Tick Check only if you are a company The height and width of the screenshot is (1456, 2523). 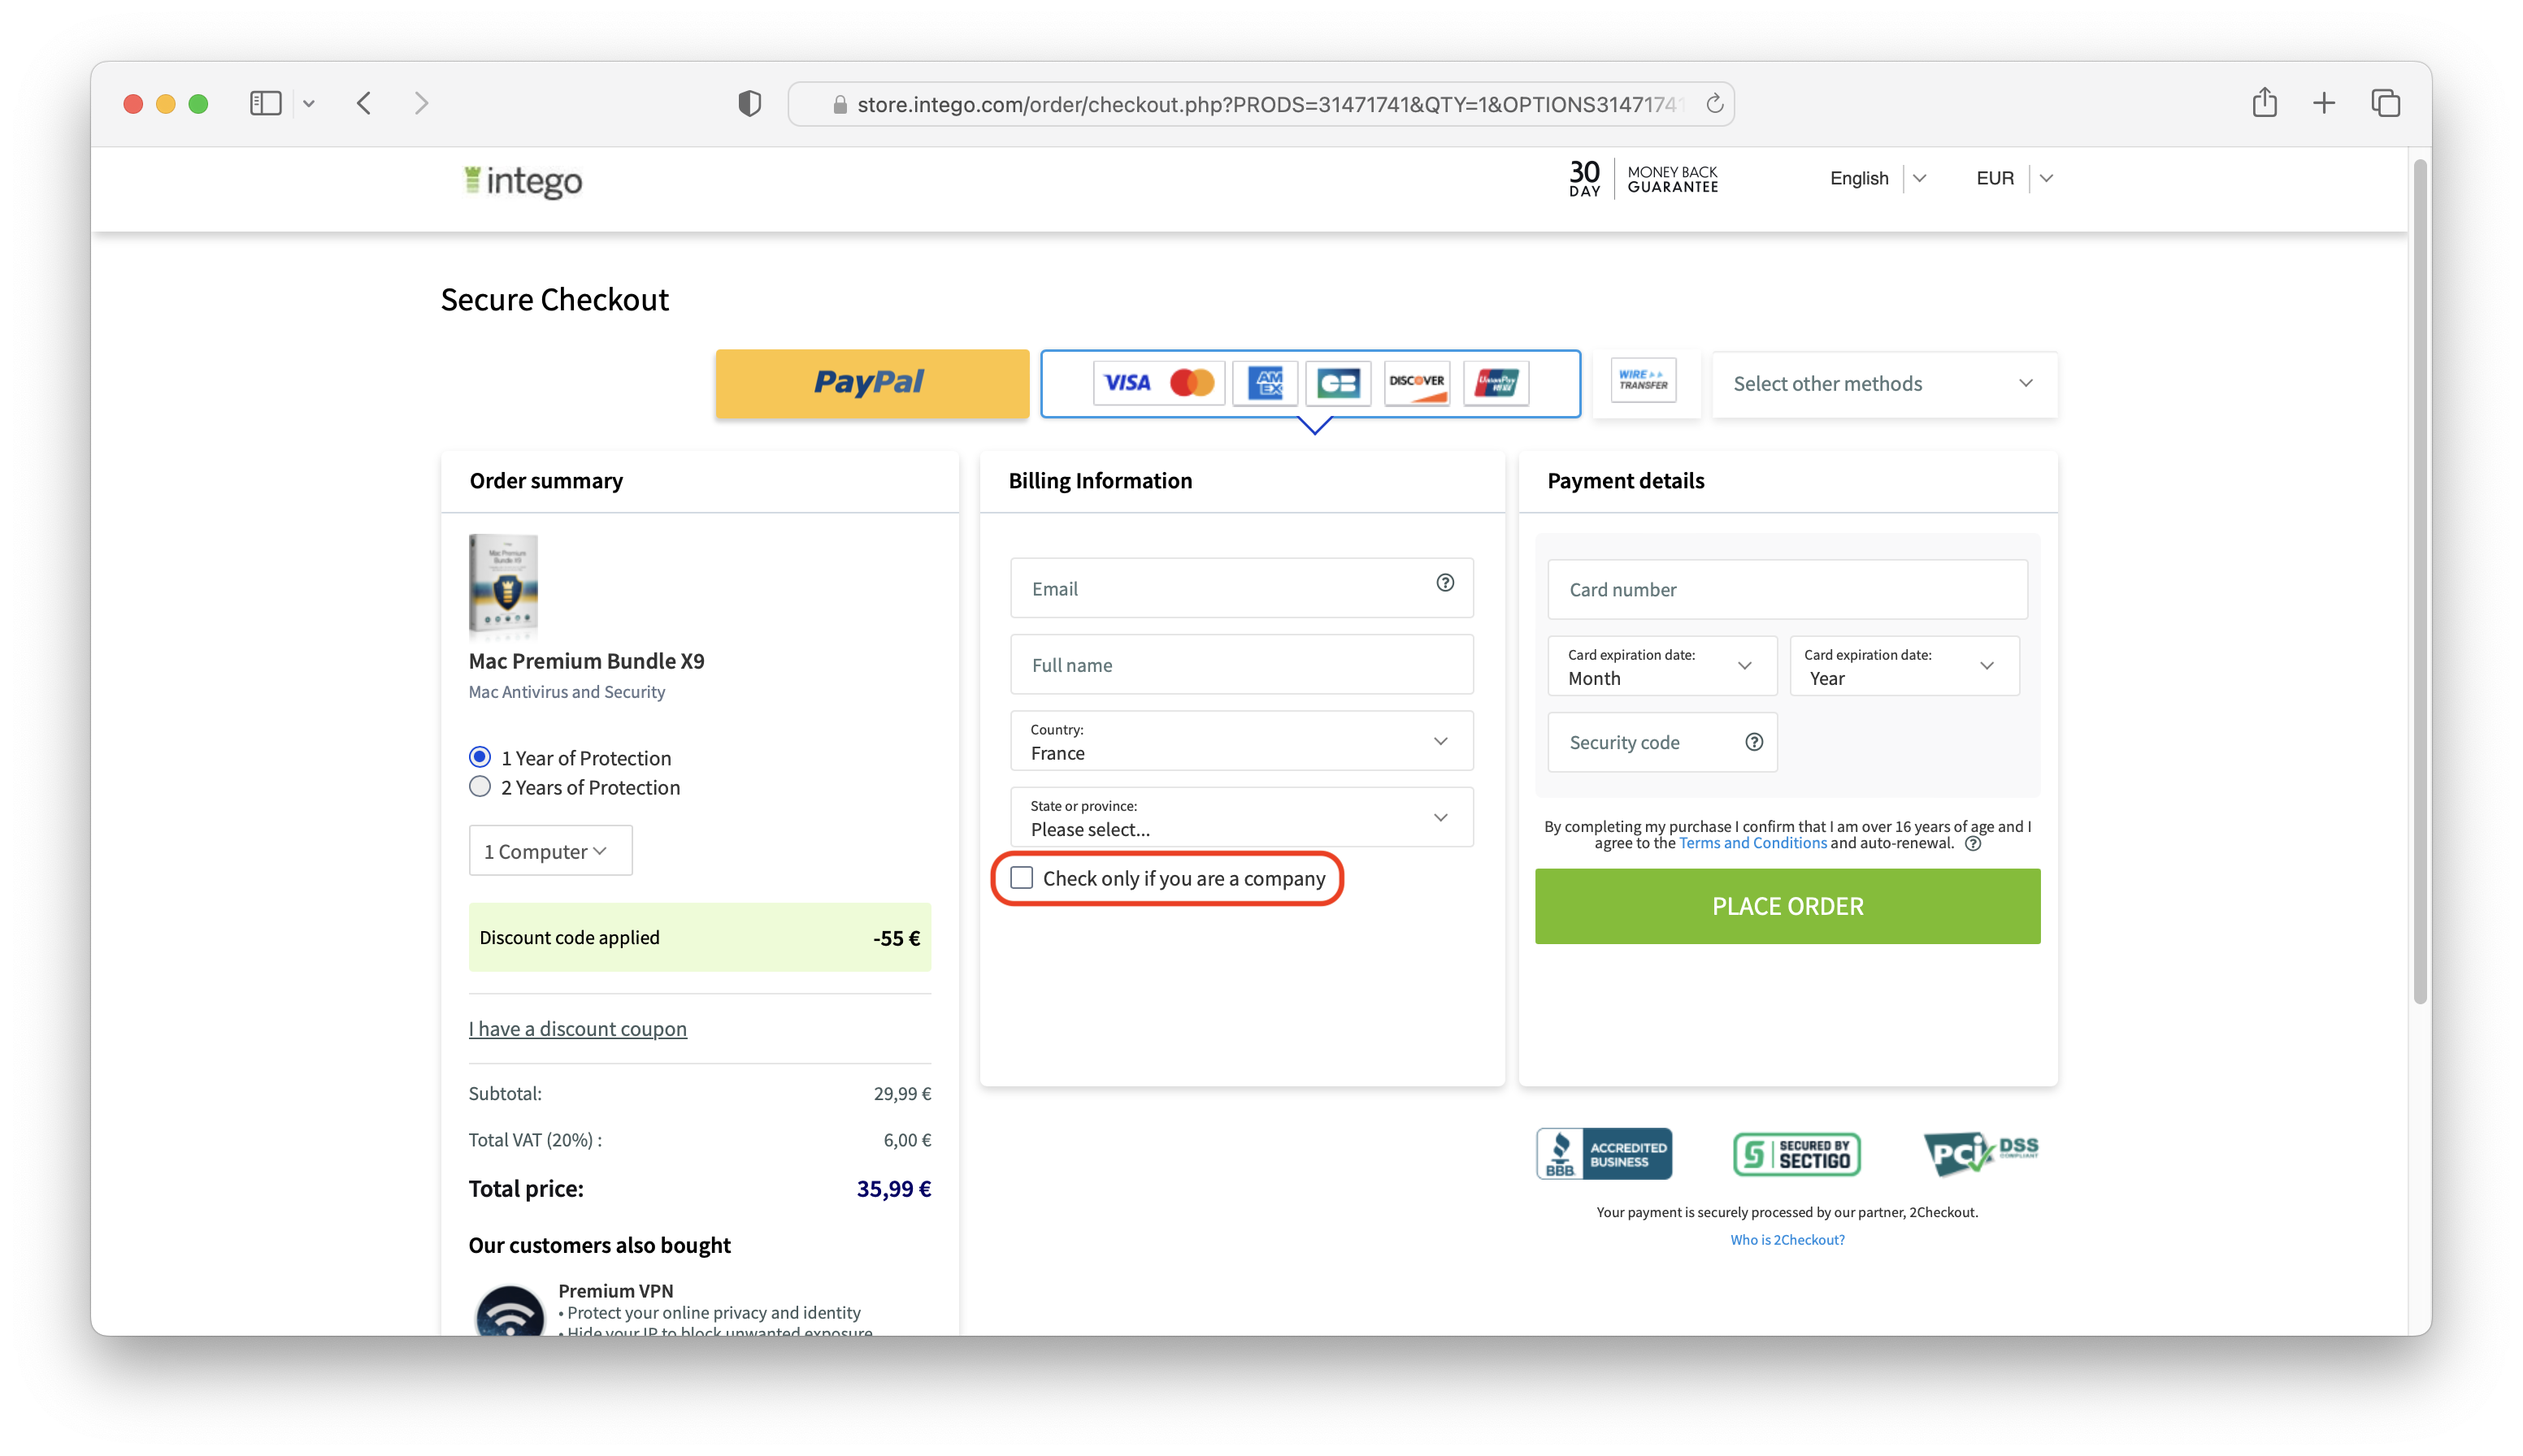tap(1020, 878)
